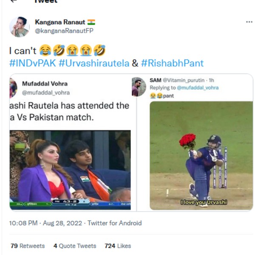Screen dimensions: 255x255
Task: Click the @Vitamin_purutin username
Action: tap(184, 80)
